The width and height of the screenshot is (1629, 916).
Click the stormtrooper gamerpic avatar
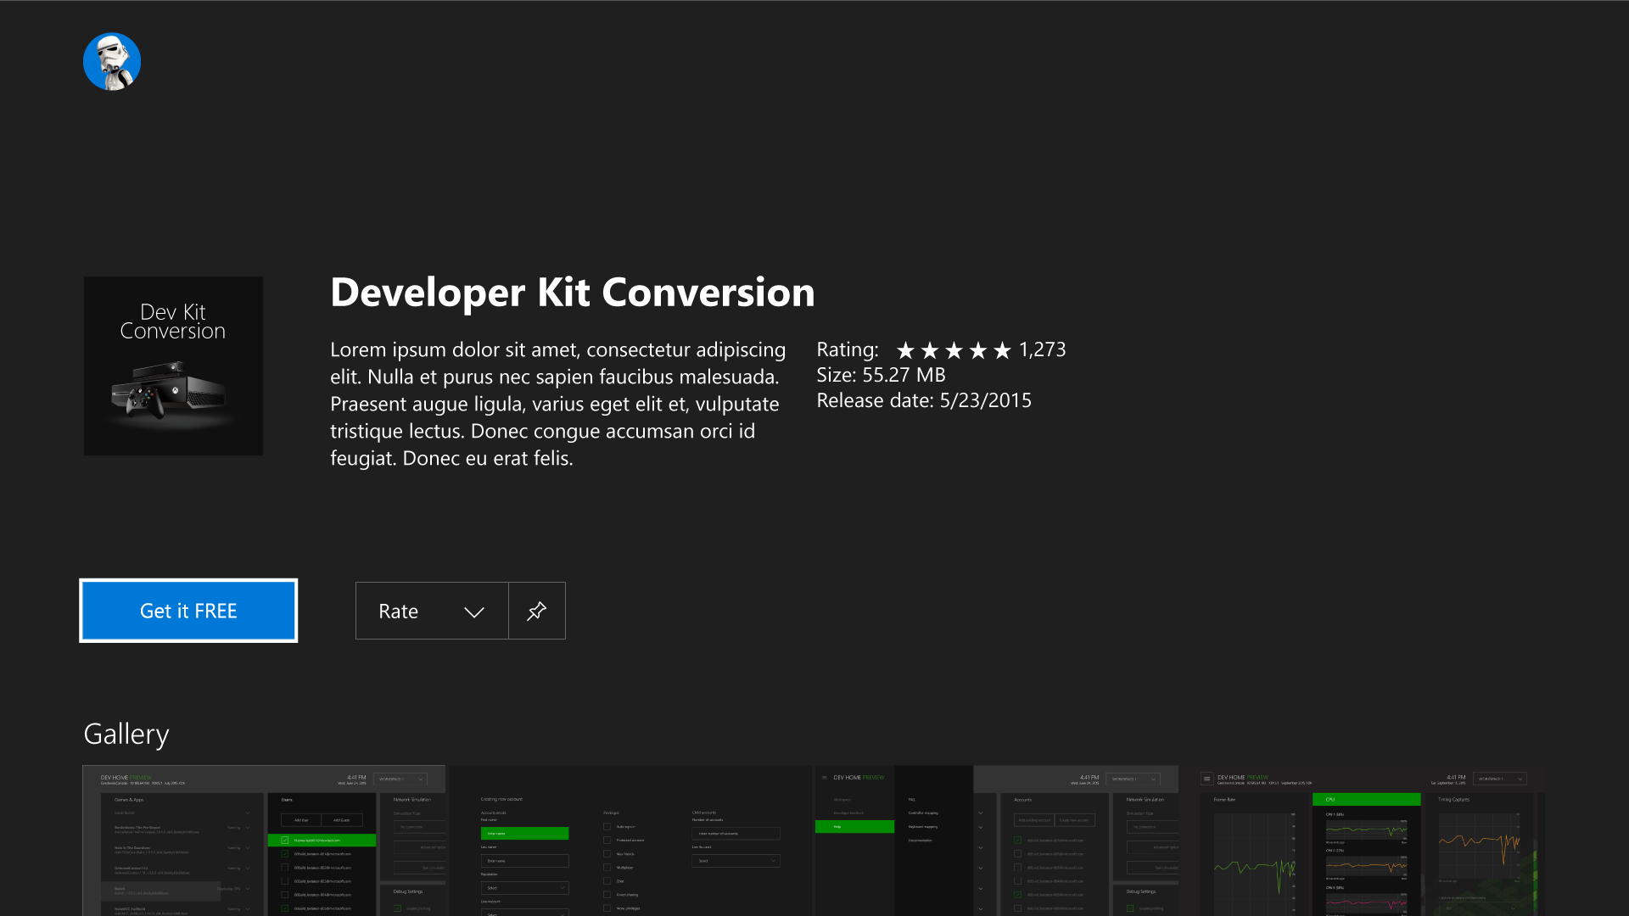(x=111, y=61)
